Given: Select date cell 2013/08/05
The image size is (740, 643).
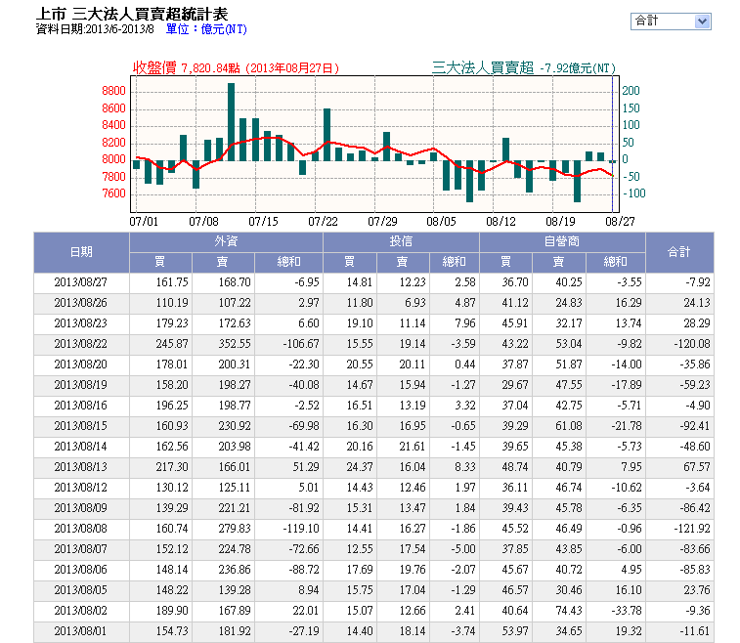Looking at the screenshot, I should point(81,590).
